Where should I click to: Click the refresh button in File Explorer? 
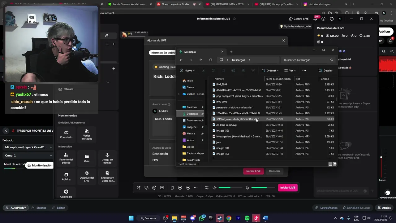click(x=211, y=60)
